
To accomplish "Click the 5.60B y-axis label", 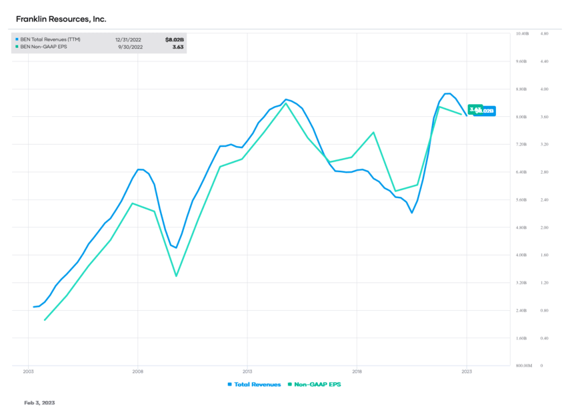I will [521, 200].
